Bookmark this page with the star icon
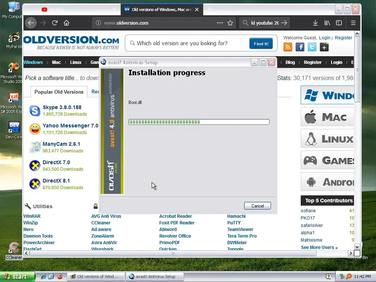Viewport: 376px width, 282px height. point(230,23)
